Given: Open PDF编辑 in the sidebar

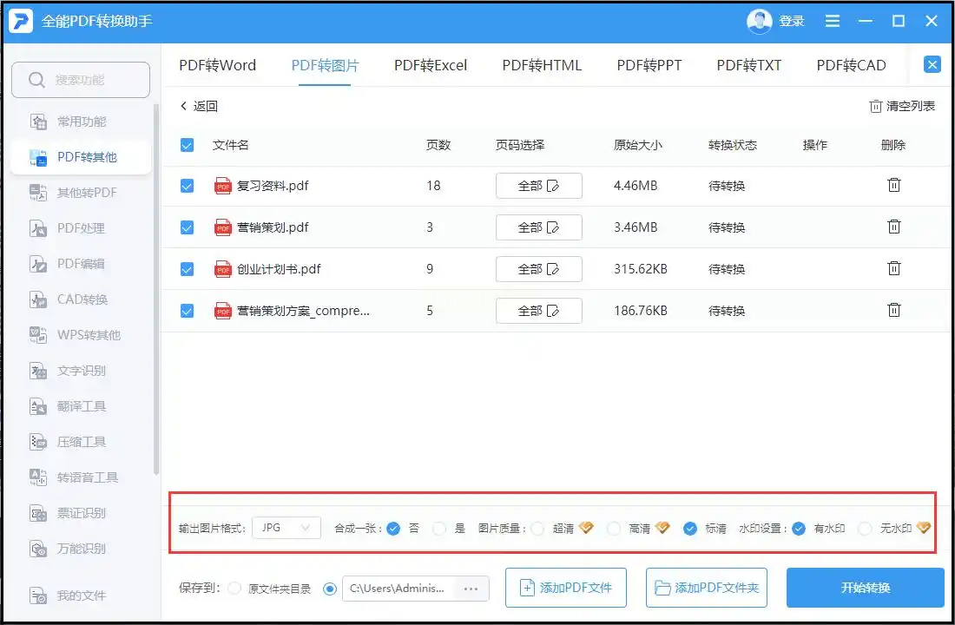Looking at the screenshot, I should [x=81, y=264].
